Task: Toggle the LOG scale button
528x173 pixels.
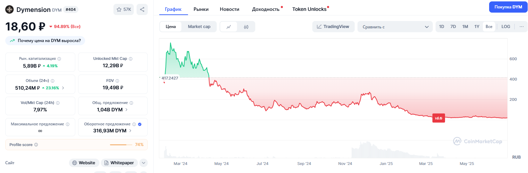Action: tap(506, 27)
